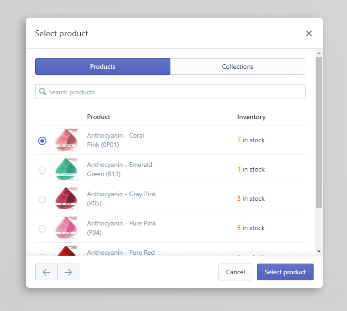Open the Coral Pink product thumbnail

[66, 140]
